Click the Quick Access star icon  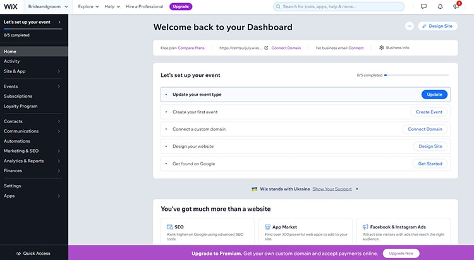18,253
